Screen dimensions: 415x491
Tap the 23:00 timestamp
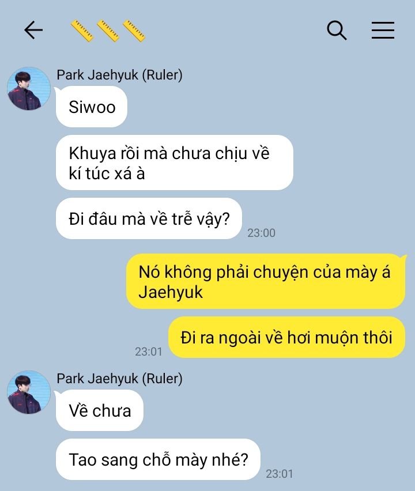click(261, 233)
